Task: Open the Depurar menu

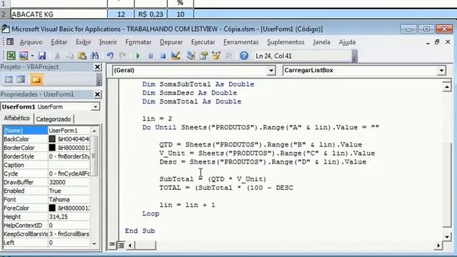Action: pyautogui.click(x=171, y=42)
